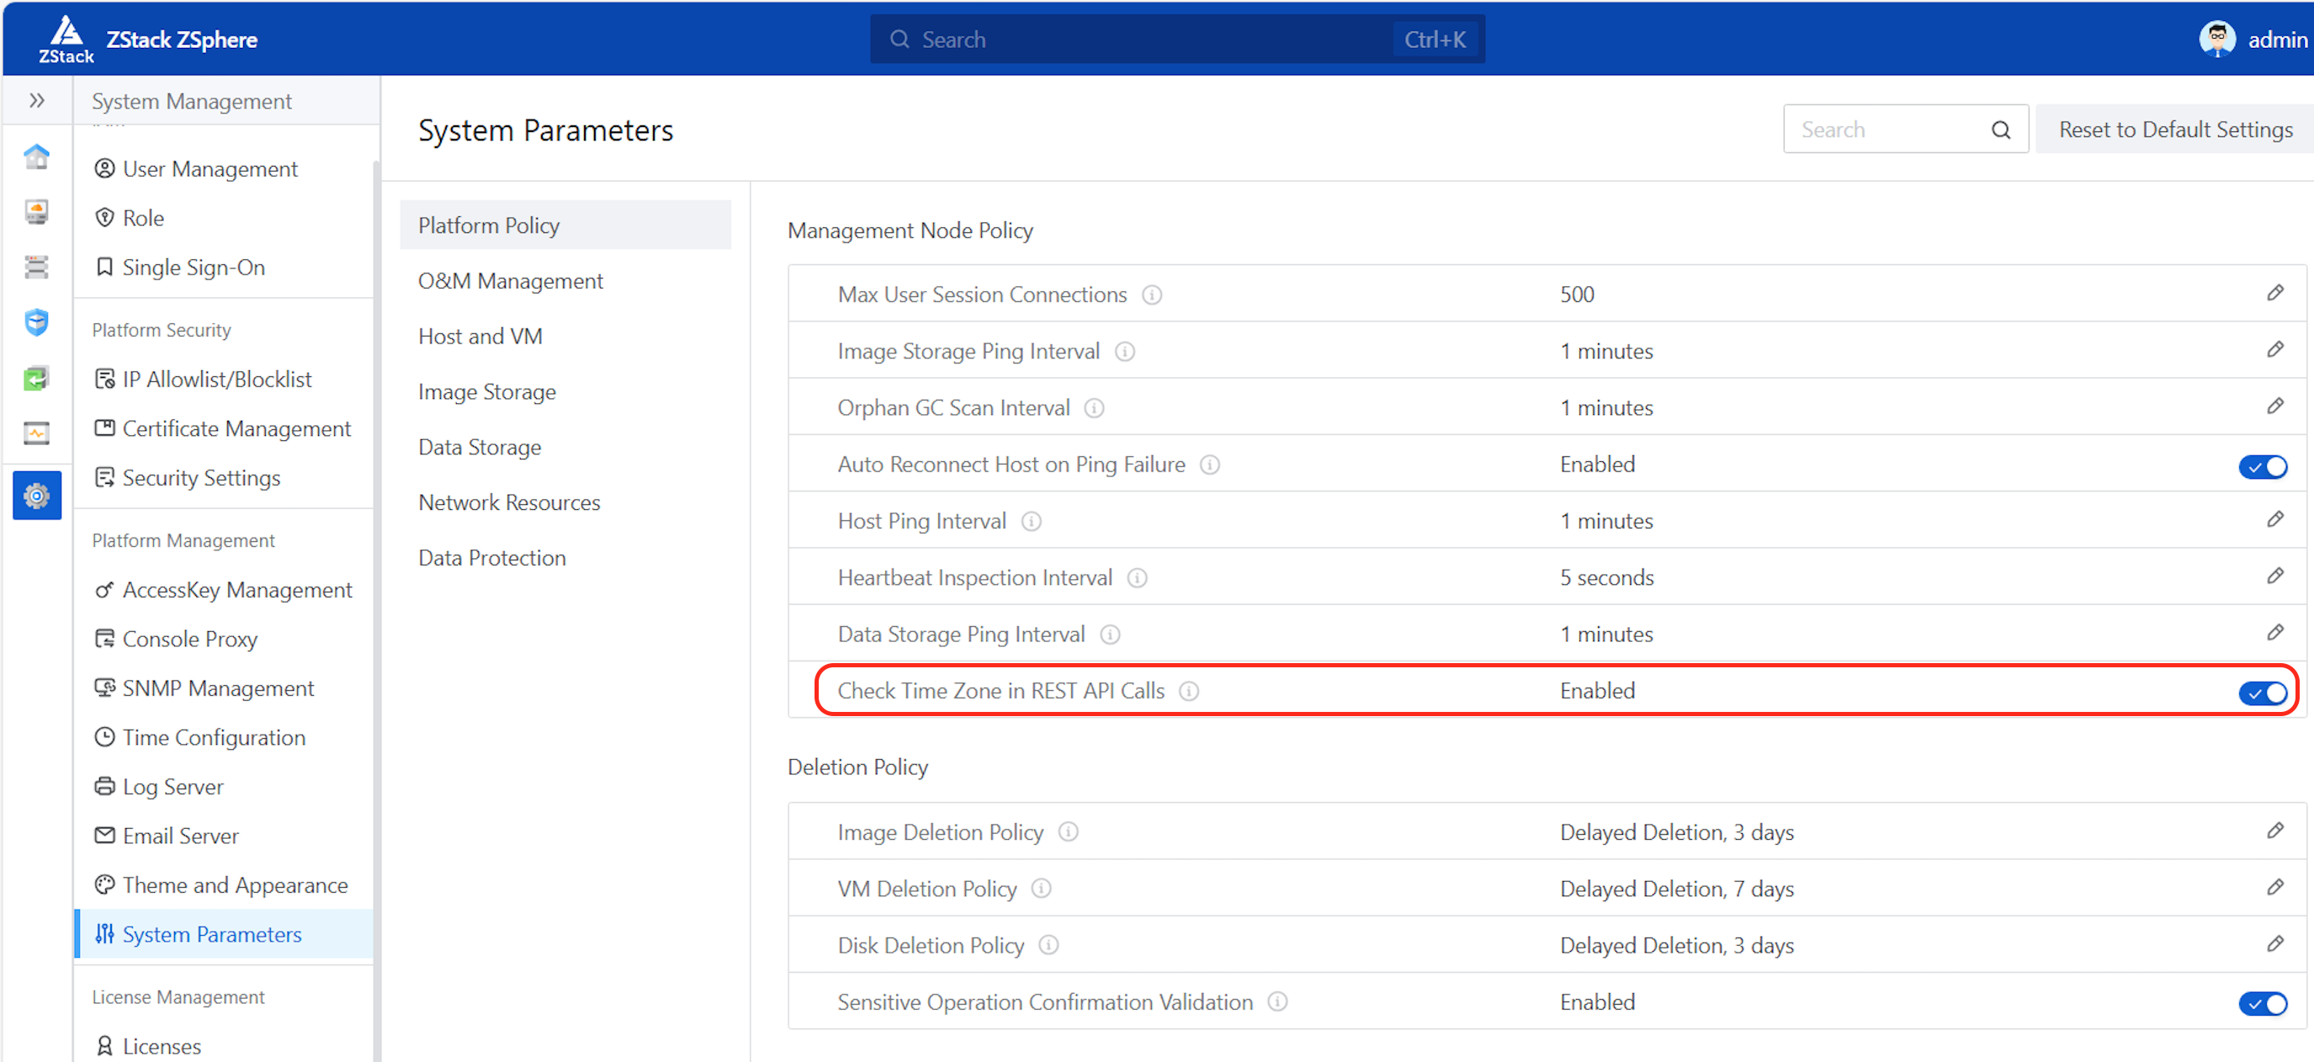This screenshot has width=2314, height=1062.
Task: Click Reset to Default Settings button
Action: point(2173,130)
